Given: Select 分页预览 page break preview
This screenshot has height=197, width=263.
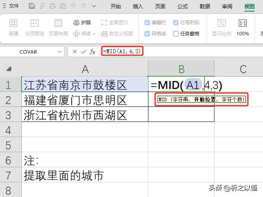Looking at the screenshot, I should click(x=35, y=28).
